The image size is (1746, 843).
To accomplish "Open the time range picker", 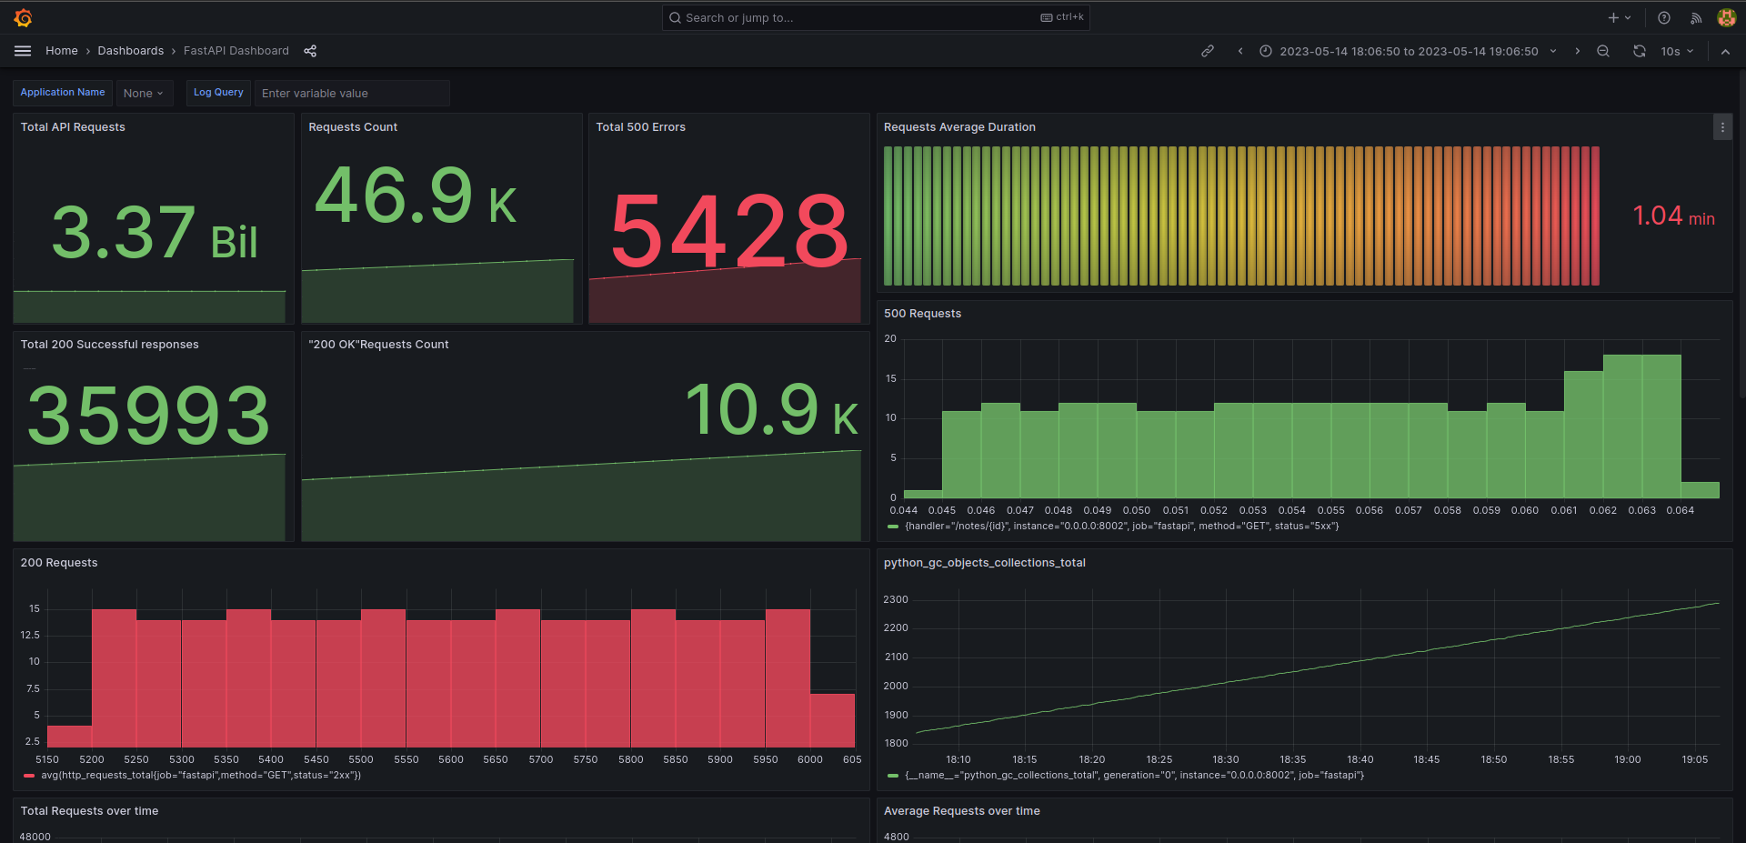I will [1408, 51].
